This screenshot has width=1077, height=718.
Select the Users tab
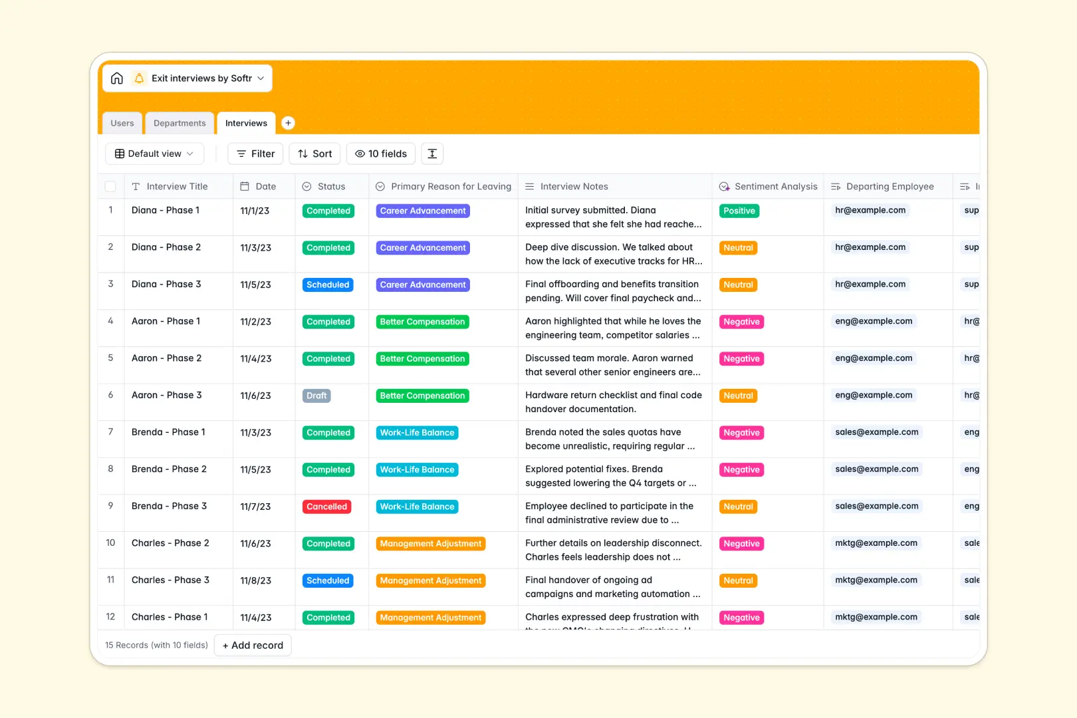click(x=122, y=122)
